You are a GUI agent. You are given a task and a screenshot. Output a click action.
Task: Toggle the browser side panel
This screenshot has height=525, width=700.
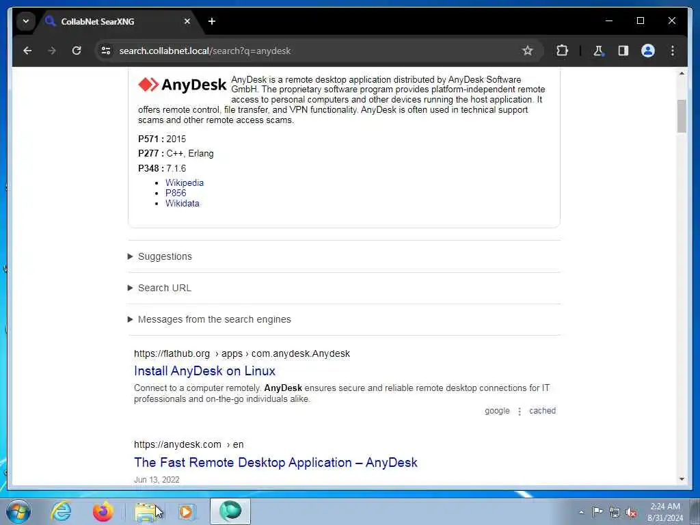coord(623,51)
